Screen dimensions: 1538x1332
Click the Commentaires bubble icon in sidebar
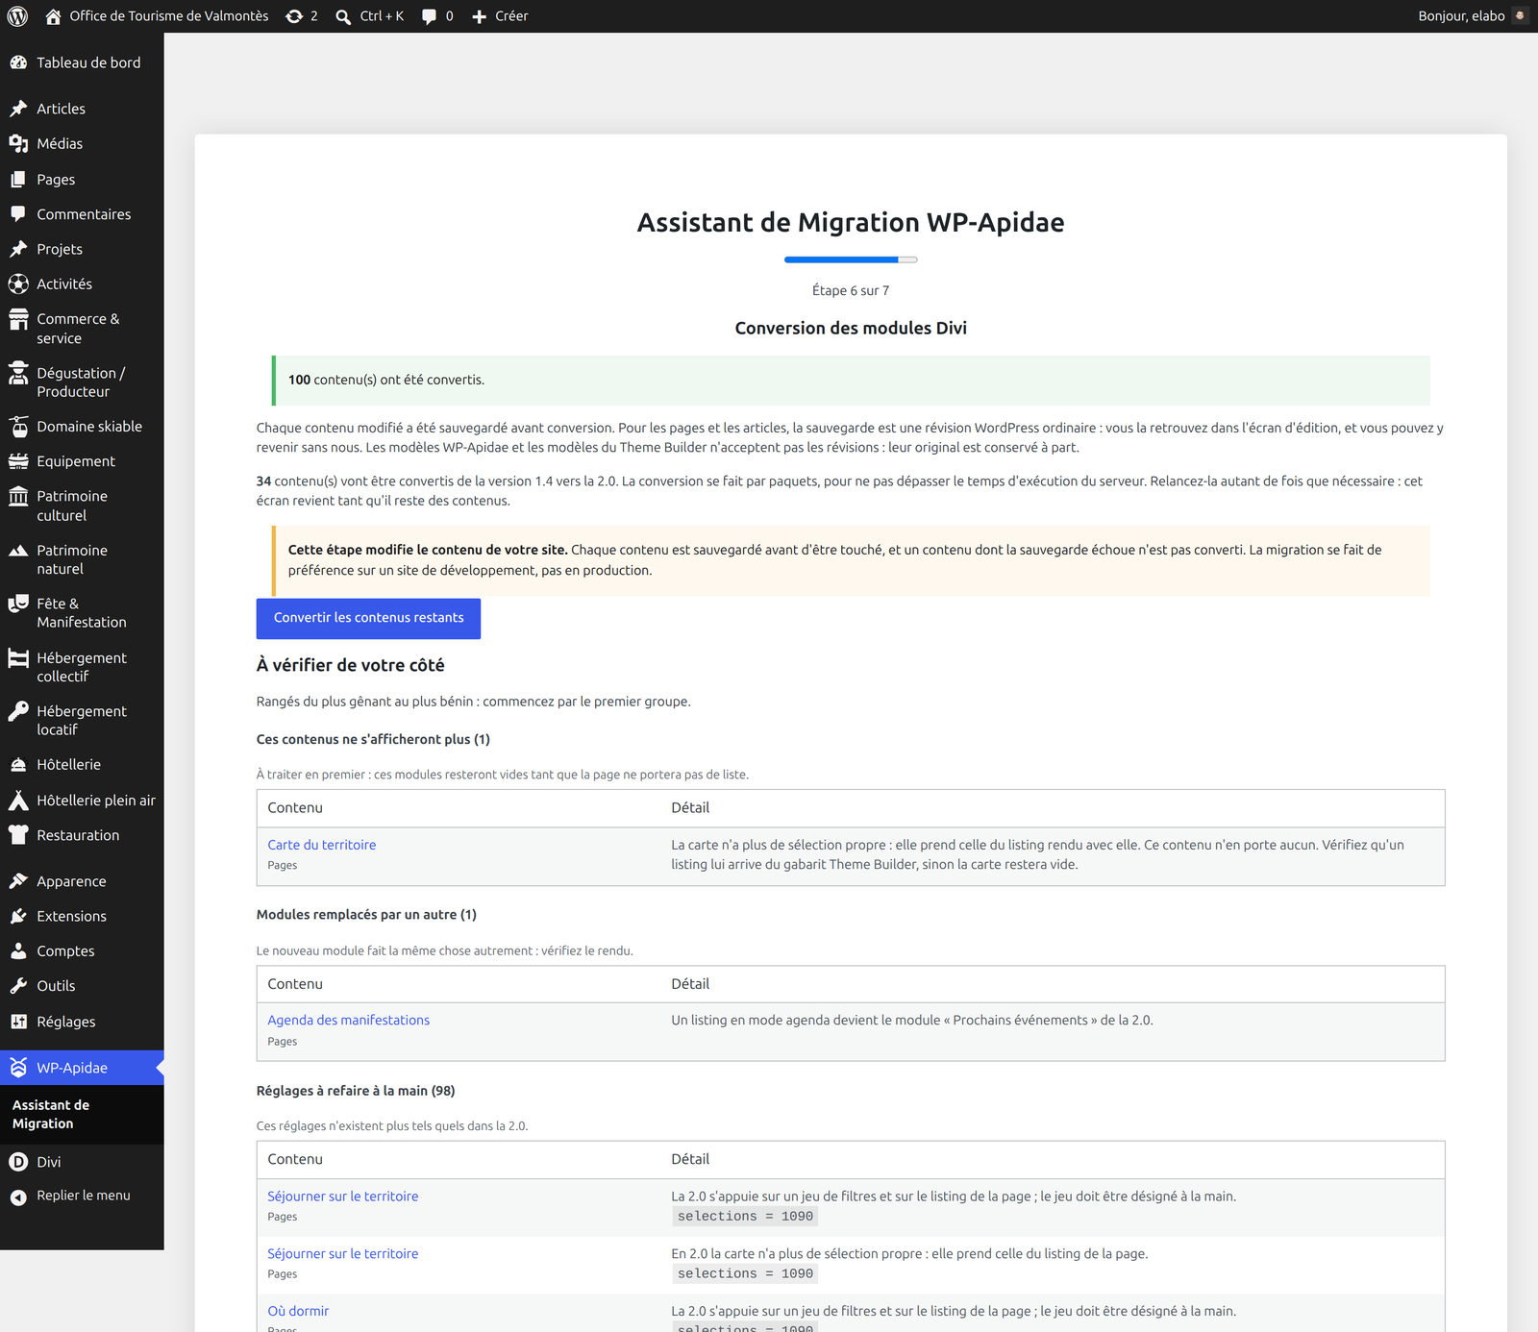(x=18, y=214)
